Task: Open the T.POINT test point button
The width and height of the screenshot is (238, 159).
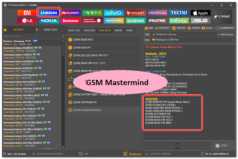Action: pyautogui.click(x=222, y=16)
